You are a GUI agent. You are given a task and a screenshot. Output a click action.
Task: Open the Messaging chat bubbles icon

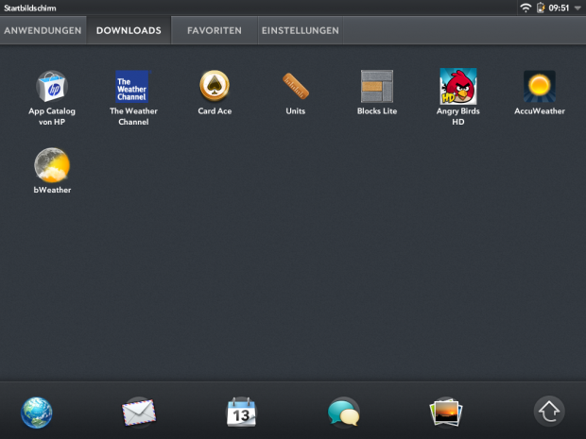[x=343, y=413]
